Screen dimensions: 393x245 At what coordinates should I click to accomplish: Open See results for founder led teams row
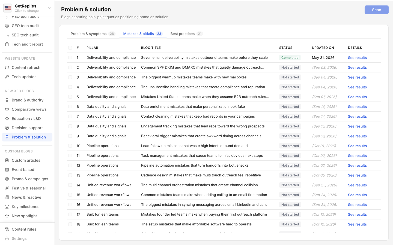coord(357,215)
